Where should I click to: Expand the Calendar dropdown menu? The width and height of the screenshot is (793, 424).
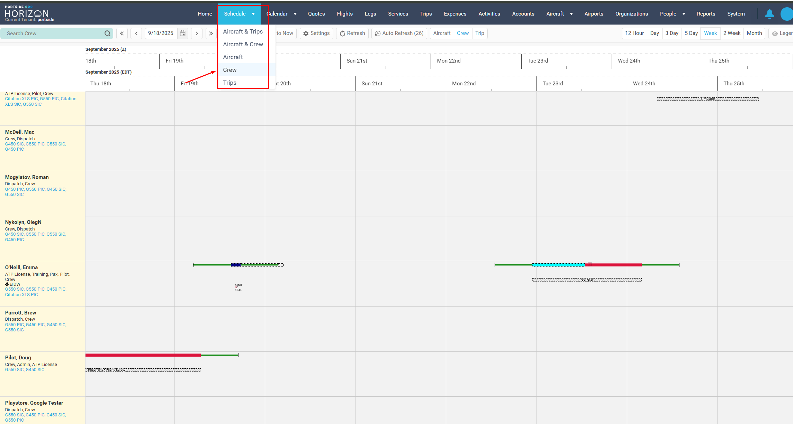pyautogui.click(x=295, y=14)
